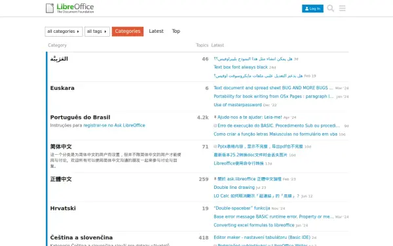Open the hamburger menu icon
The image size is (393, 246).
point(342,9)
